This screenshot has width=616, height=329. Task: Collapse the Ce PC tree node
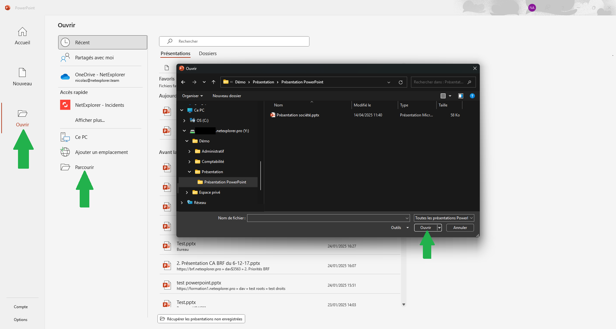coord(182,110)
